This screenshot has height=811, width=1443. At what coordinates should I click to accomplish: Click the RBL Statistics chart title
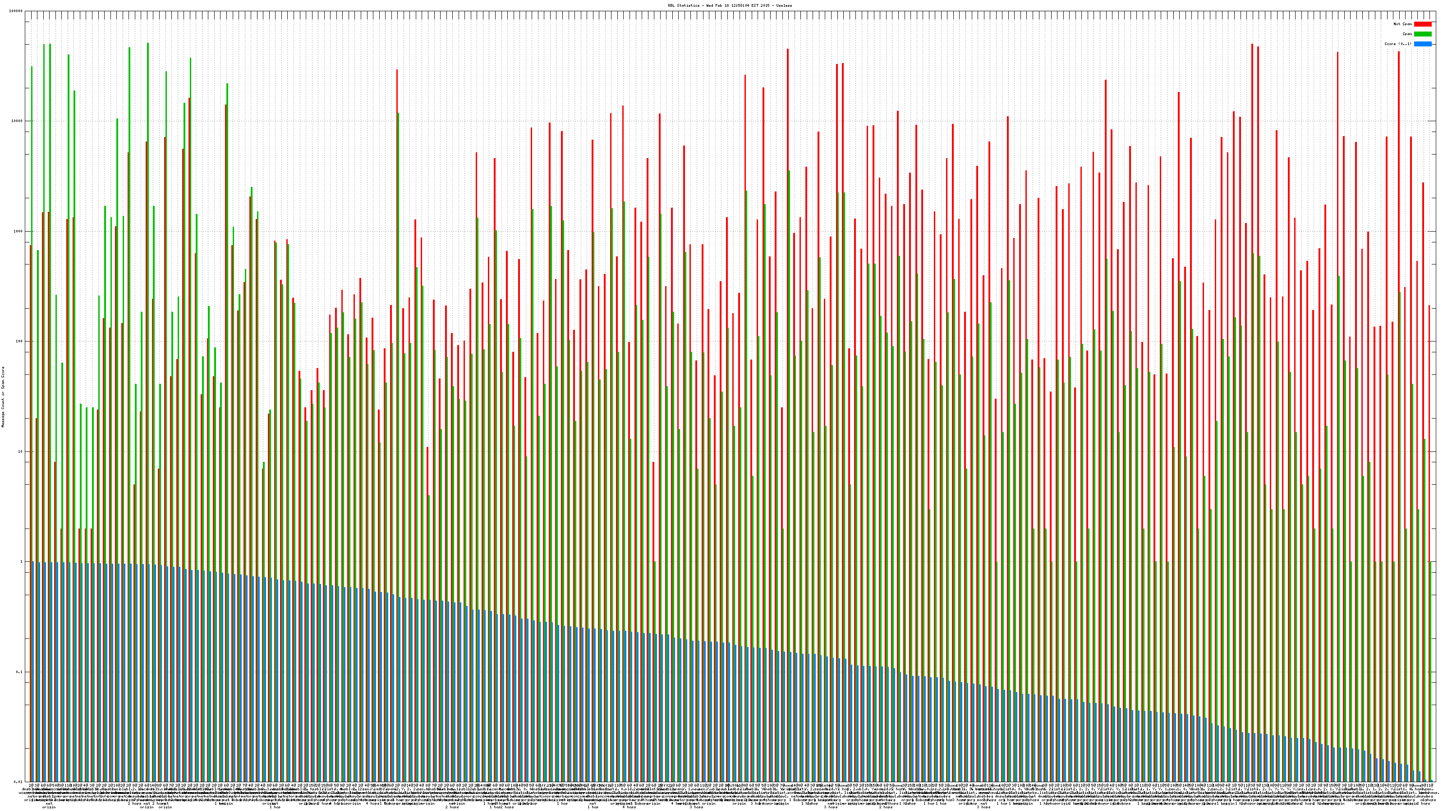click(x=729, y=5)
